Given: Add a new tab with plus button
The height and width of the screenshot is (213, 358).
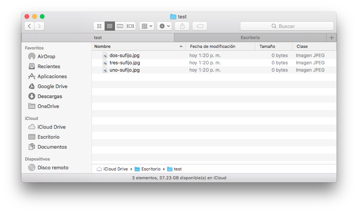Looking at the screenshot, I should pos(332,38).
